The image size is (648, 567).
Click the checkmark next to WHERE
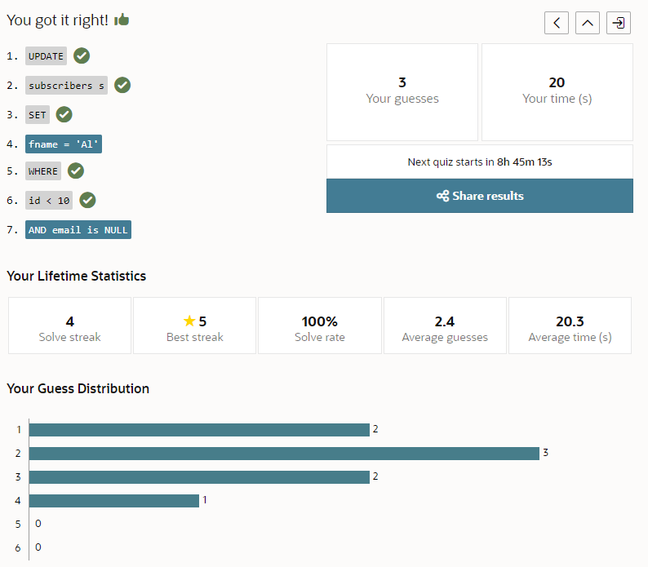click(76, 171)
